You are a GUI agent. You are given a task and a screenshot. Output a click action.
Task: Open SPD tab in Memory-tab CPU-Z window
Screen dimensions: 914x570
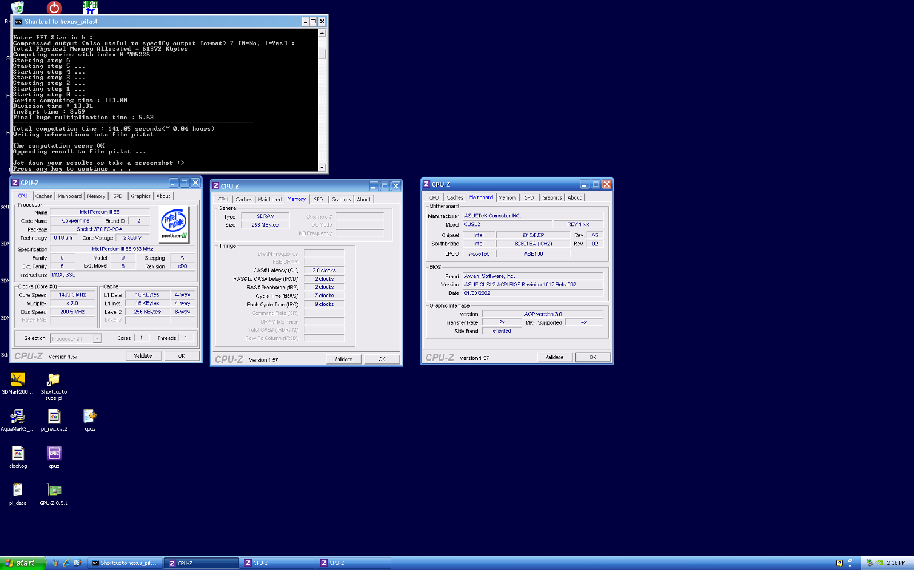click(x=318, y=200)
